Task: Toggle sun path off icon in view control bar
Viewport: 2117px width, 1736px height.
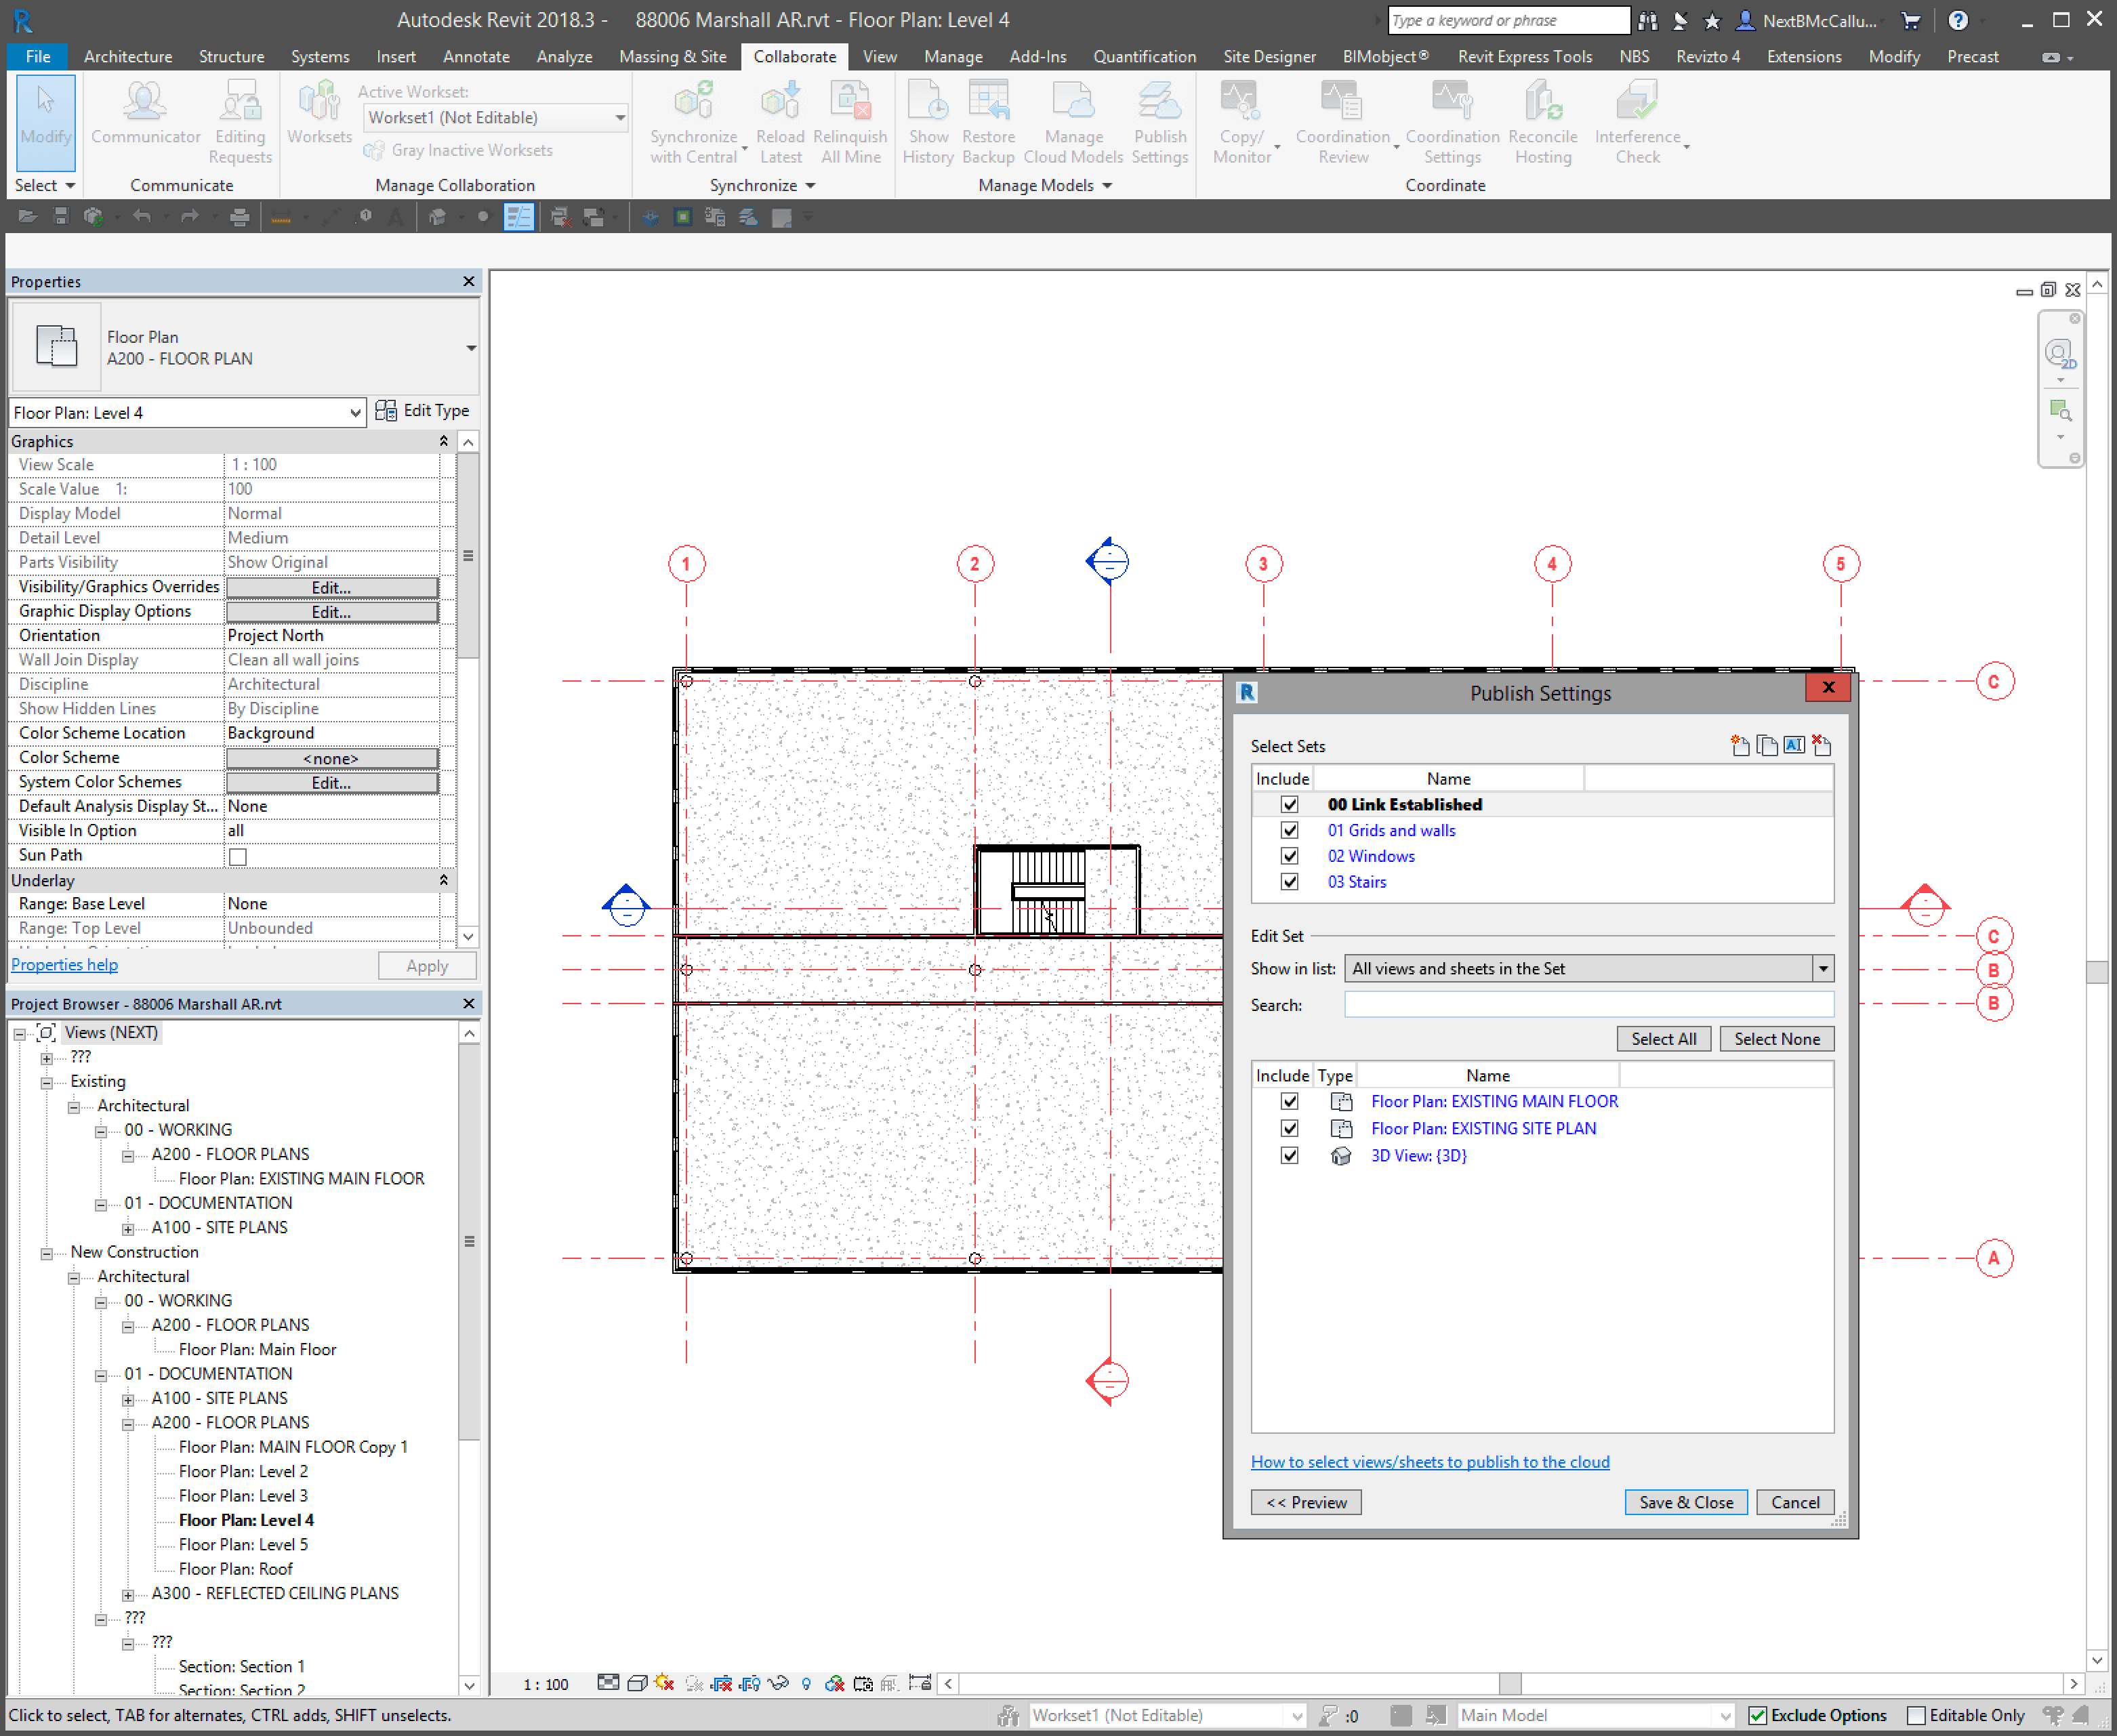Action: pos(664,1683)
